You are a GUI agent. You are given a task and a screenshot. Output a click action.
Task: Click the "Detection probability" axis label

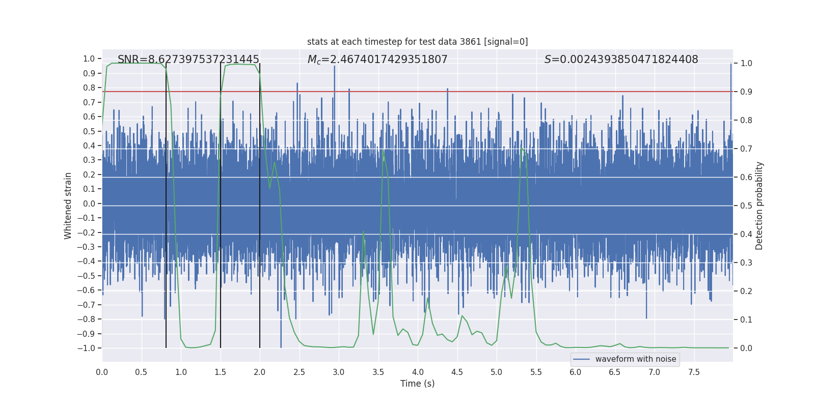[x=759, y=206]
